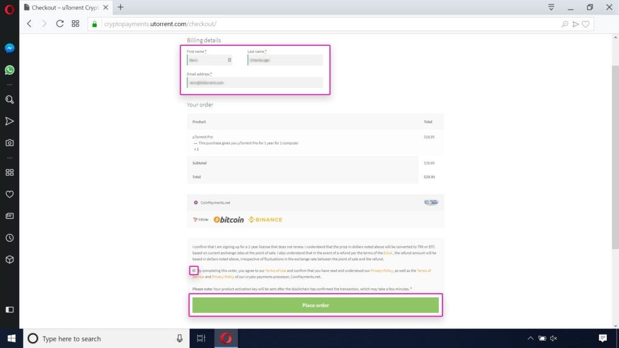
Task: Reload the checkout page
Action: pyautogui.click(x=60, y=24)
